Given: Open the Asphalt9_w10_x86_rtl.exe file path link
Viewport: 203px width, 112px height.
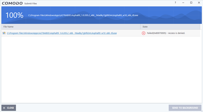Looking at the screenshot, I should [62, 33].
